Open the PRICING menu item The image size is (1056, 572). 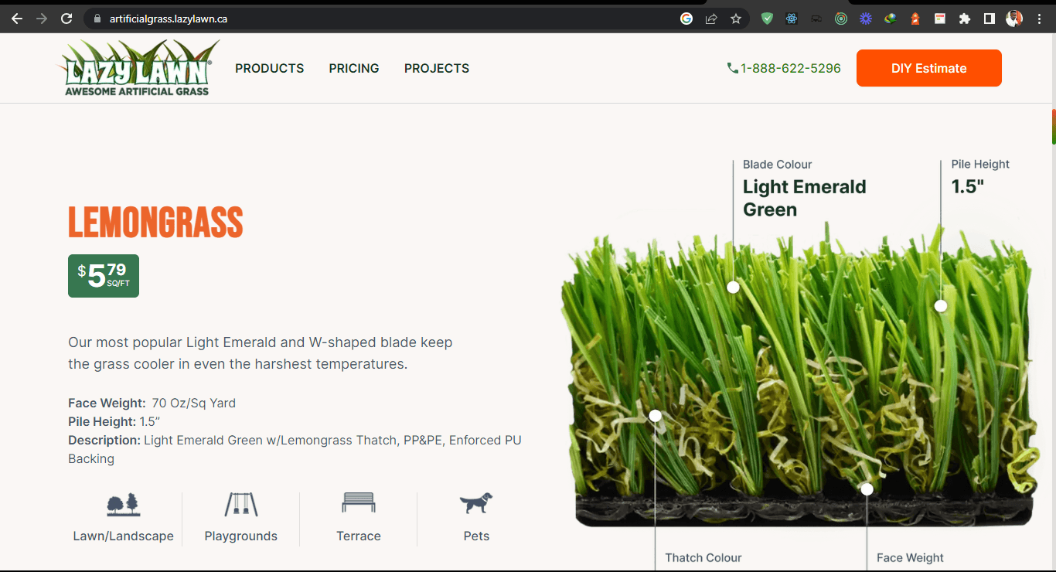(354, 68)
